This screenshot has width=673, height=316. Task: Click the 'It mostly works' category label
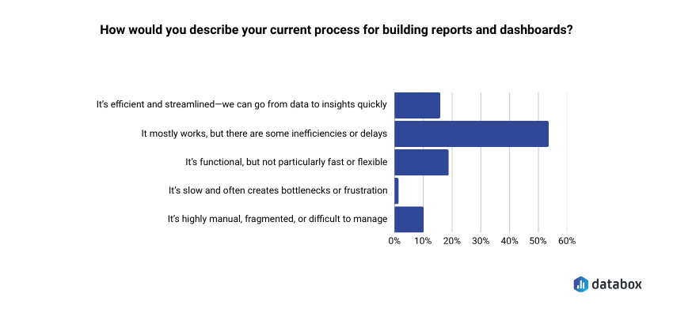264,134
